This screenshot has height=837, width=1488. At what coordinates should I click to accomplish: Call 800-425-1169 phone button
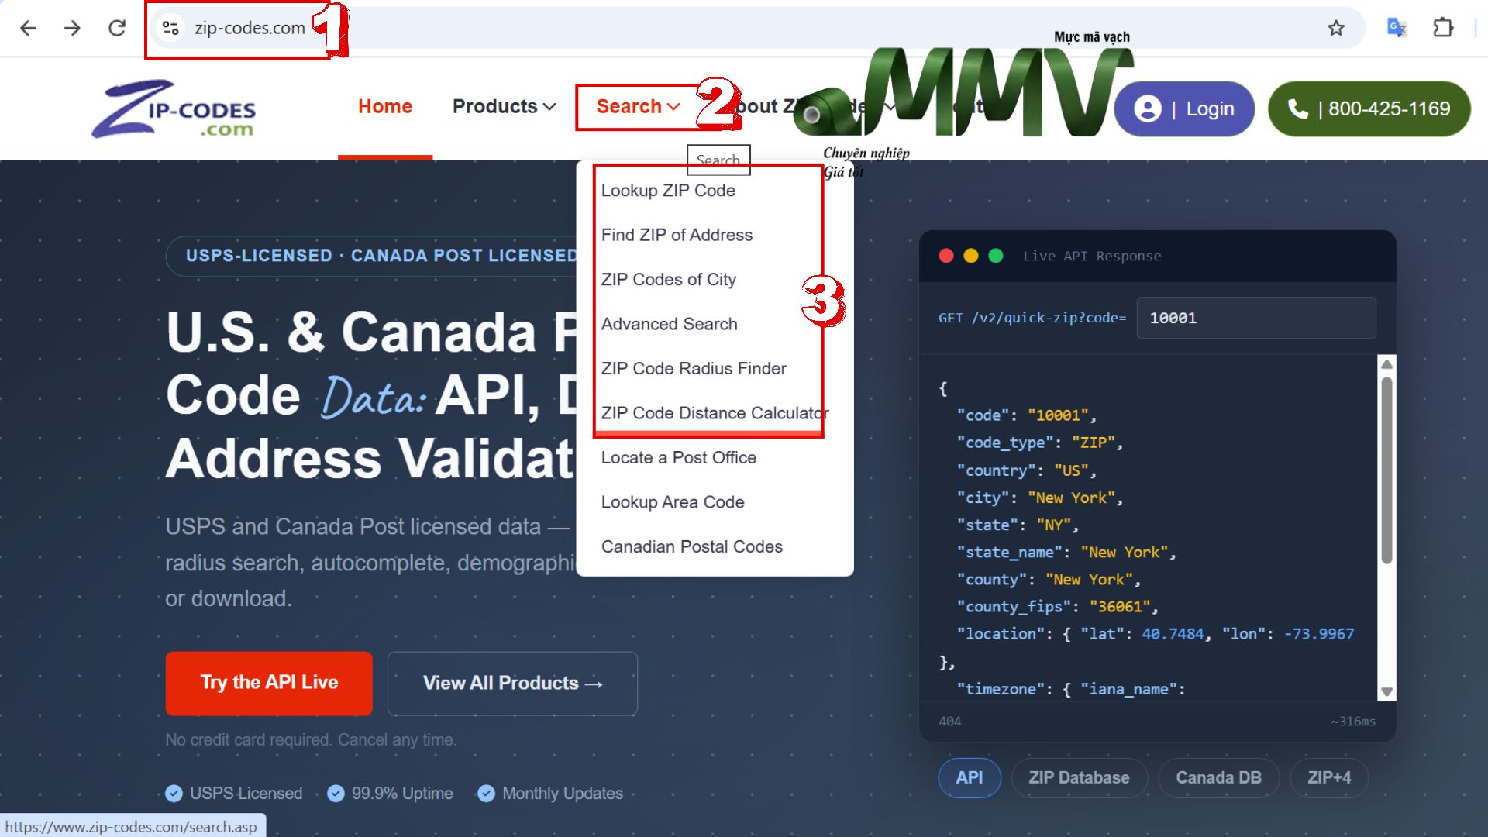(x=1369, y=108)
